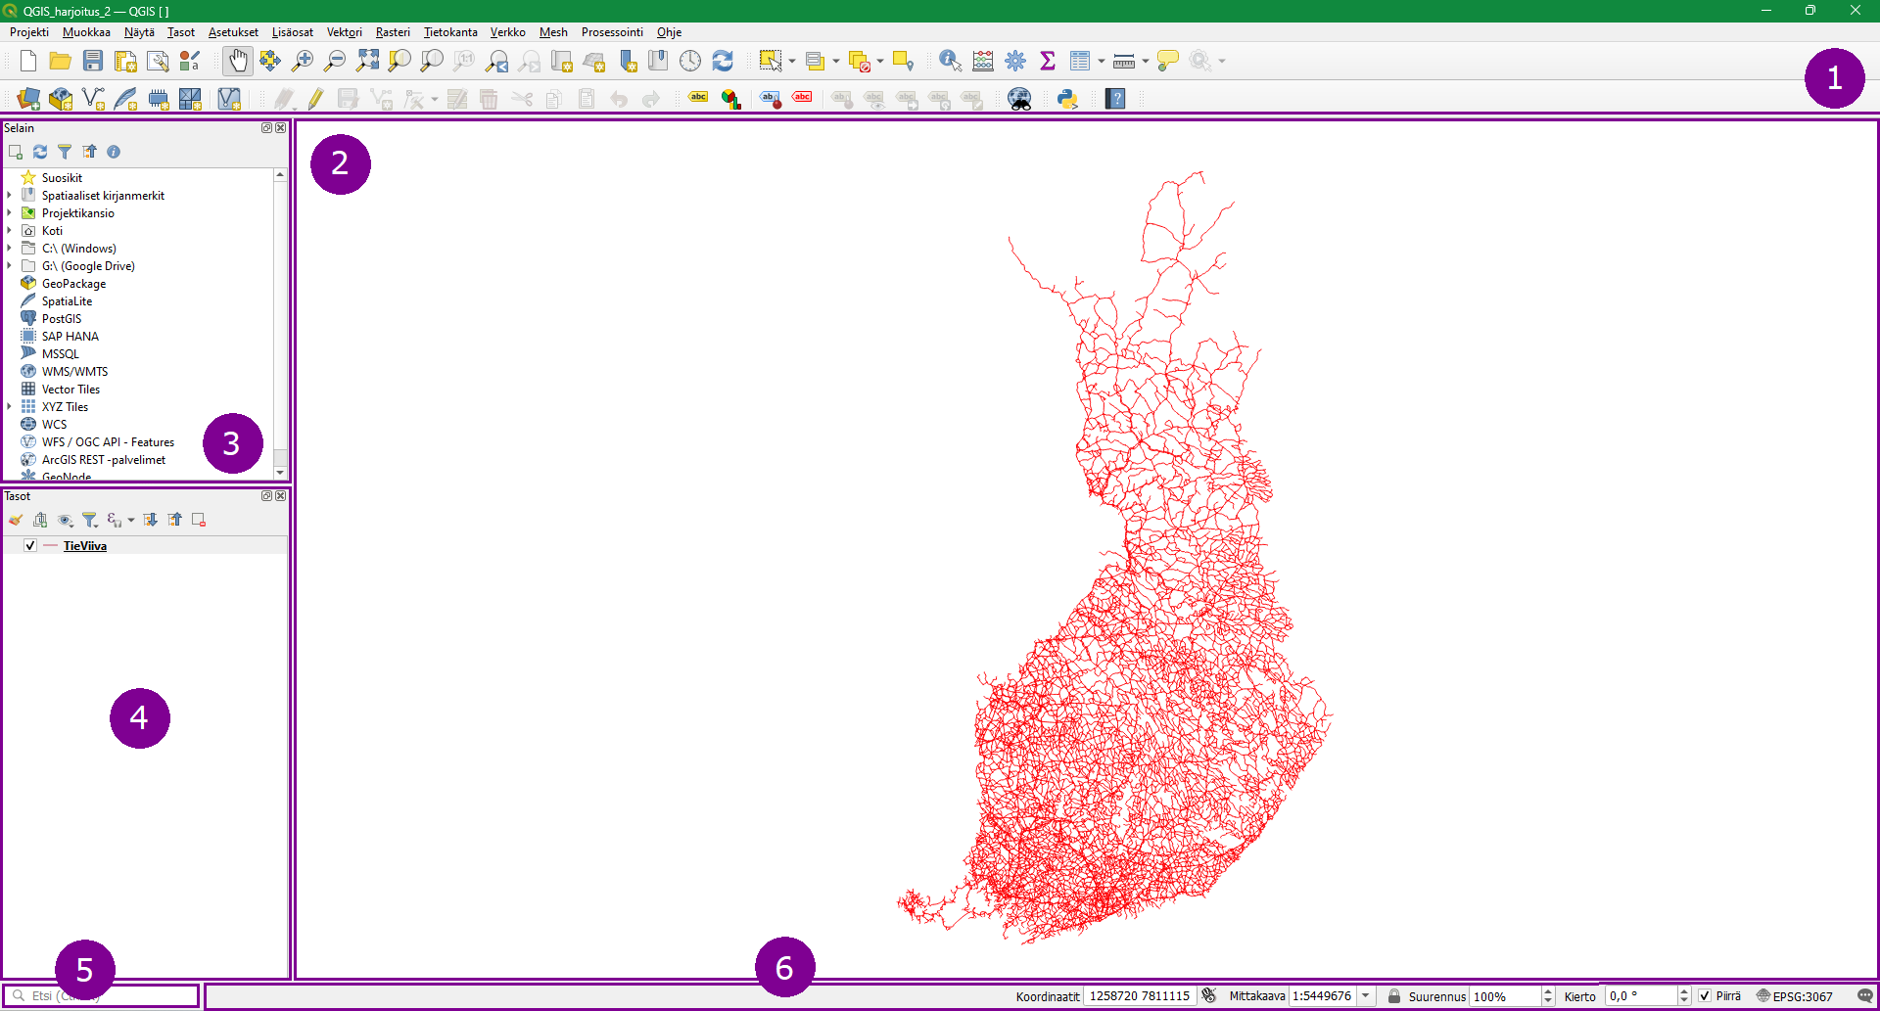
Task: Click the Refresh map canvas icon
Action: click(x=723, y=61)
